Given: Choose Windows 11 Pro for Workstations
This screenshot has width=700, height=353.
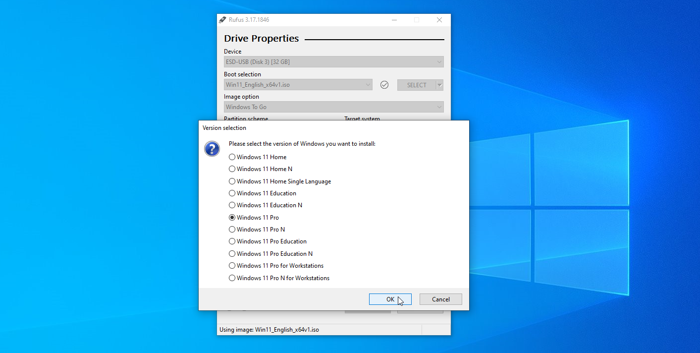Looking at the screenshot, I should coord(232,265).
